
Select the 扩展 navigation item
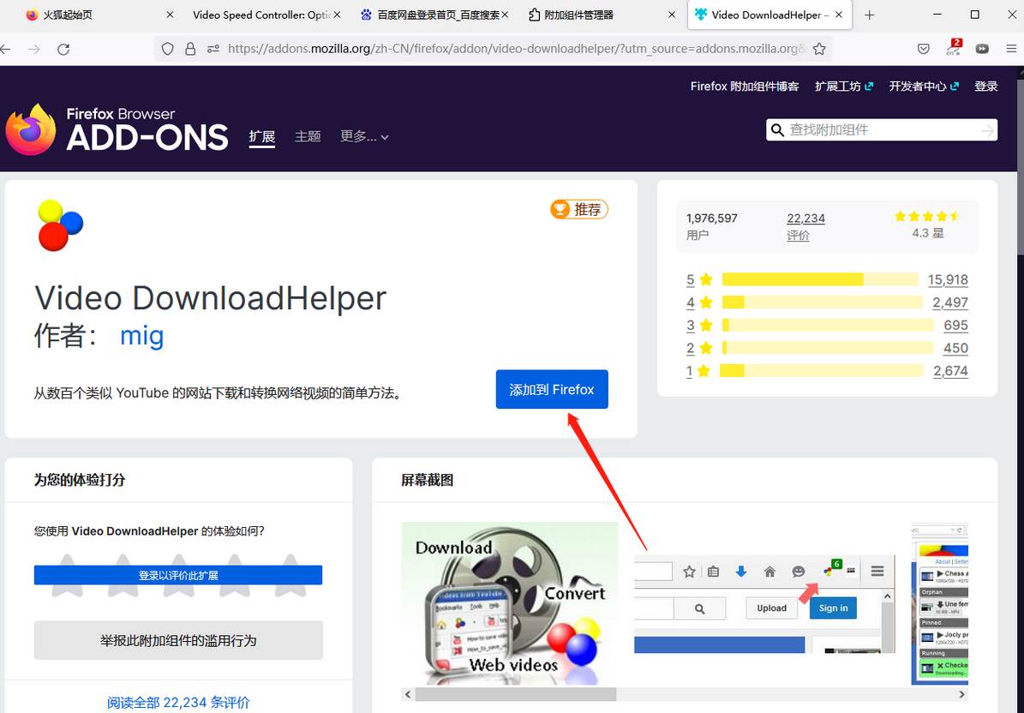tap(262, 136)
